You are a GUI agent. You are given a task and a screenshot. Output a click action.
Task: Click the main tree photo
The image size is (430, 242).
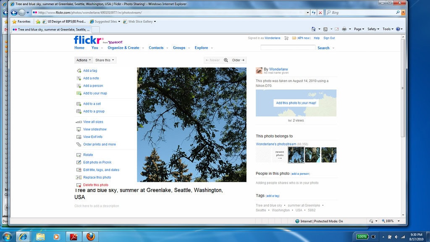(x=191, y=125)
